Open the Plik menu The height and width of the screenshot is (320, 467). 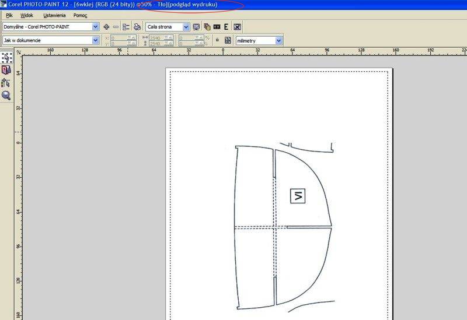tap(9, 15)
